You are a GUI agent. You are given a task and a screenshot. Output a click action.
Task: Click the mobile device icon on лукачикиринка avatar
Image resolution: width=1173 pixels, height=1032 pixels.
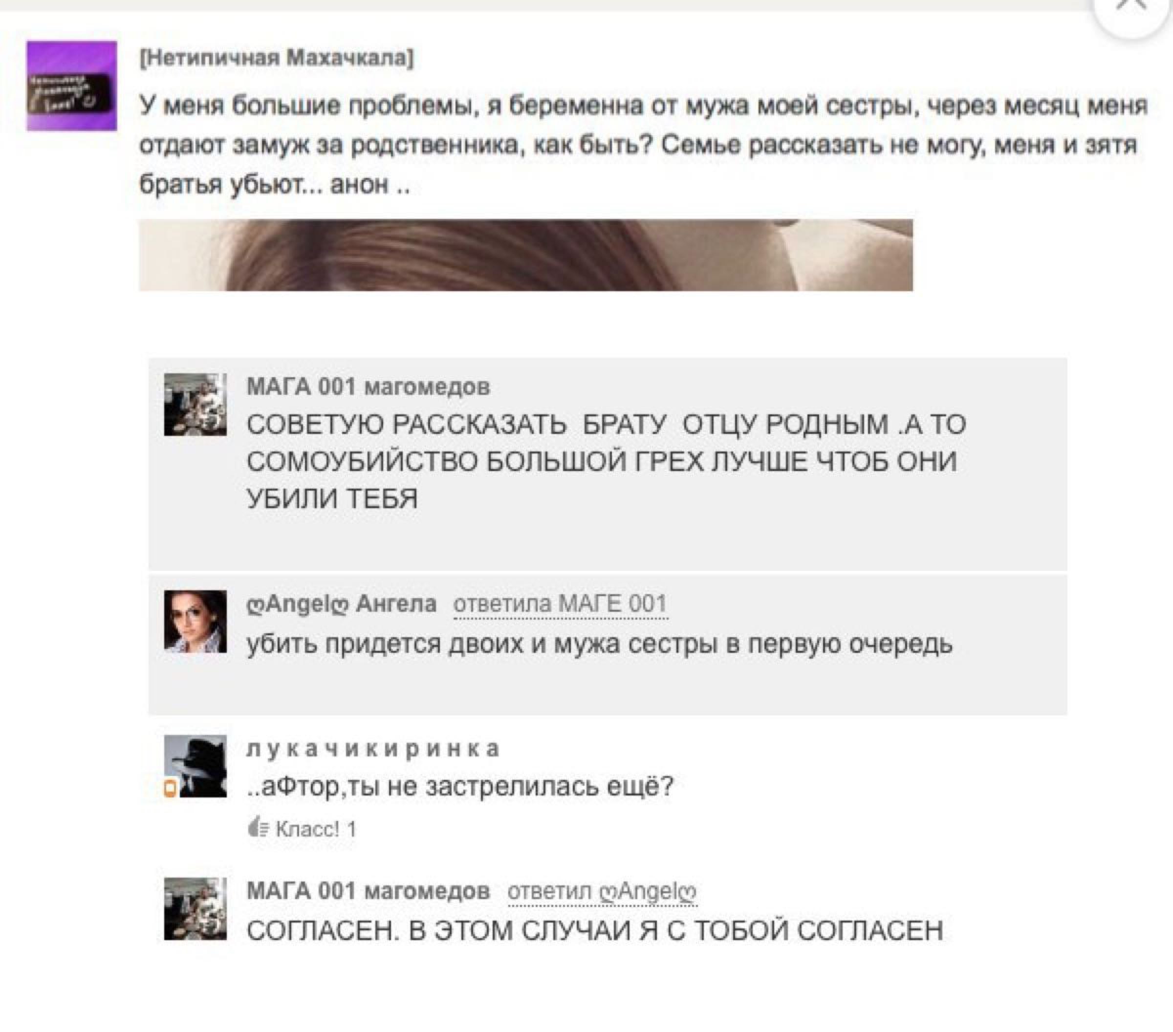coord(170,789)
